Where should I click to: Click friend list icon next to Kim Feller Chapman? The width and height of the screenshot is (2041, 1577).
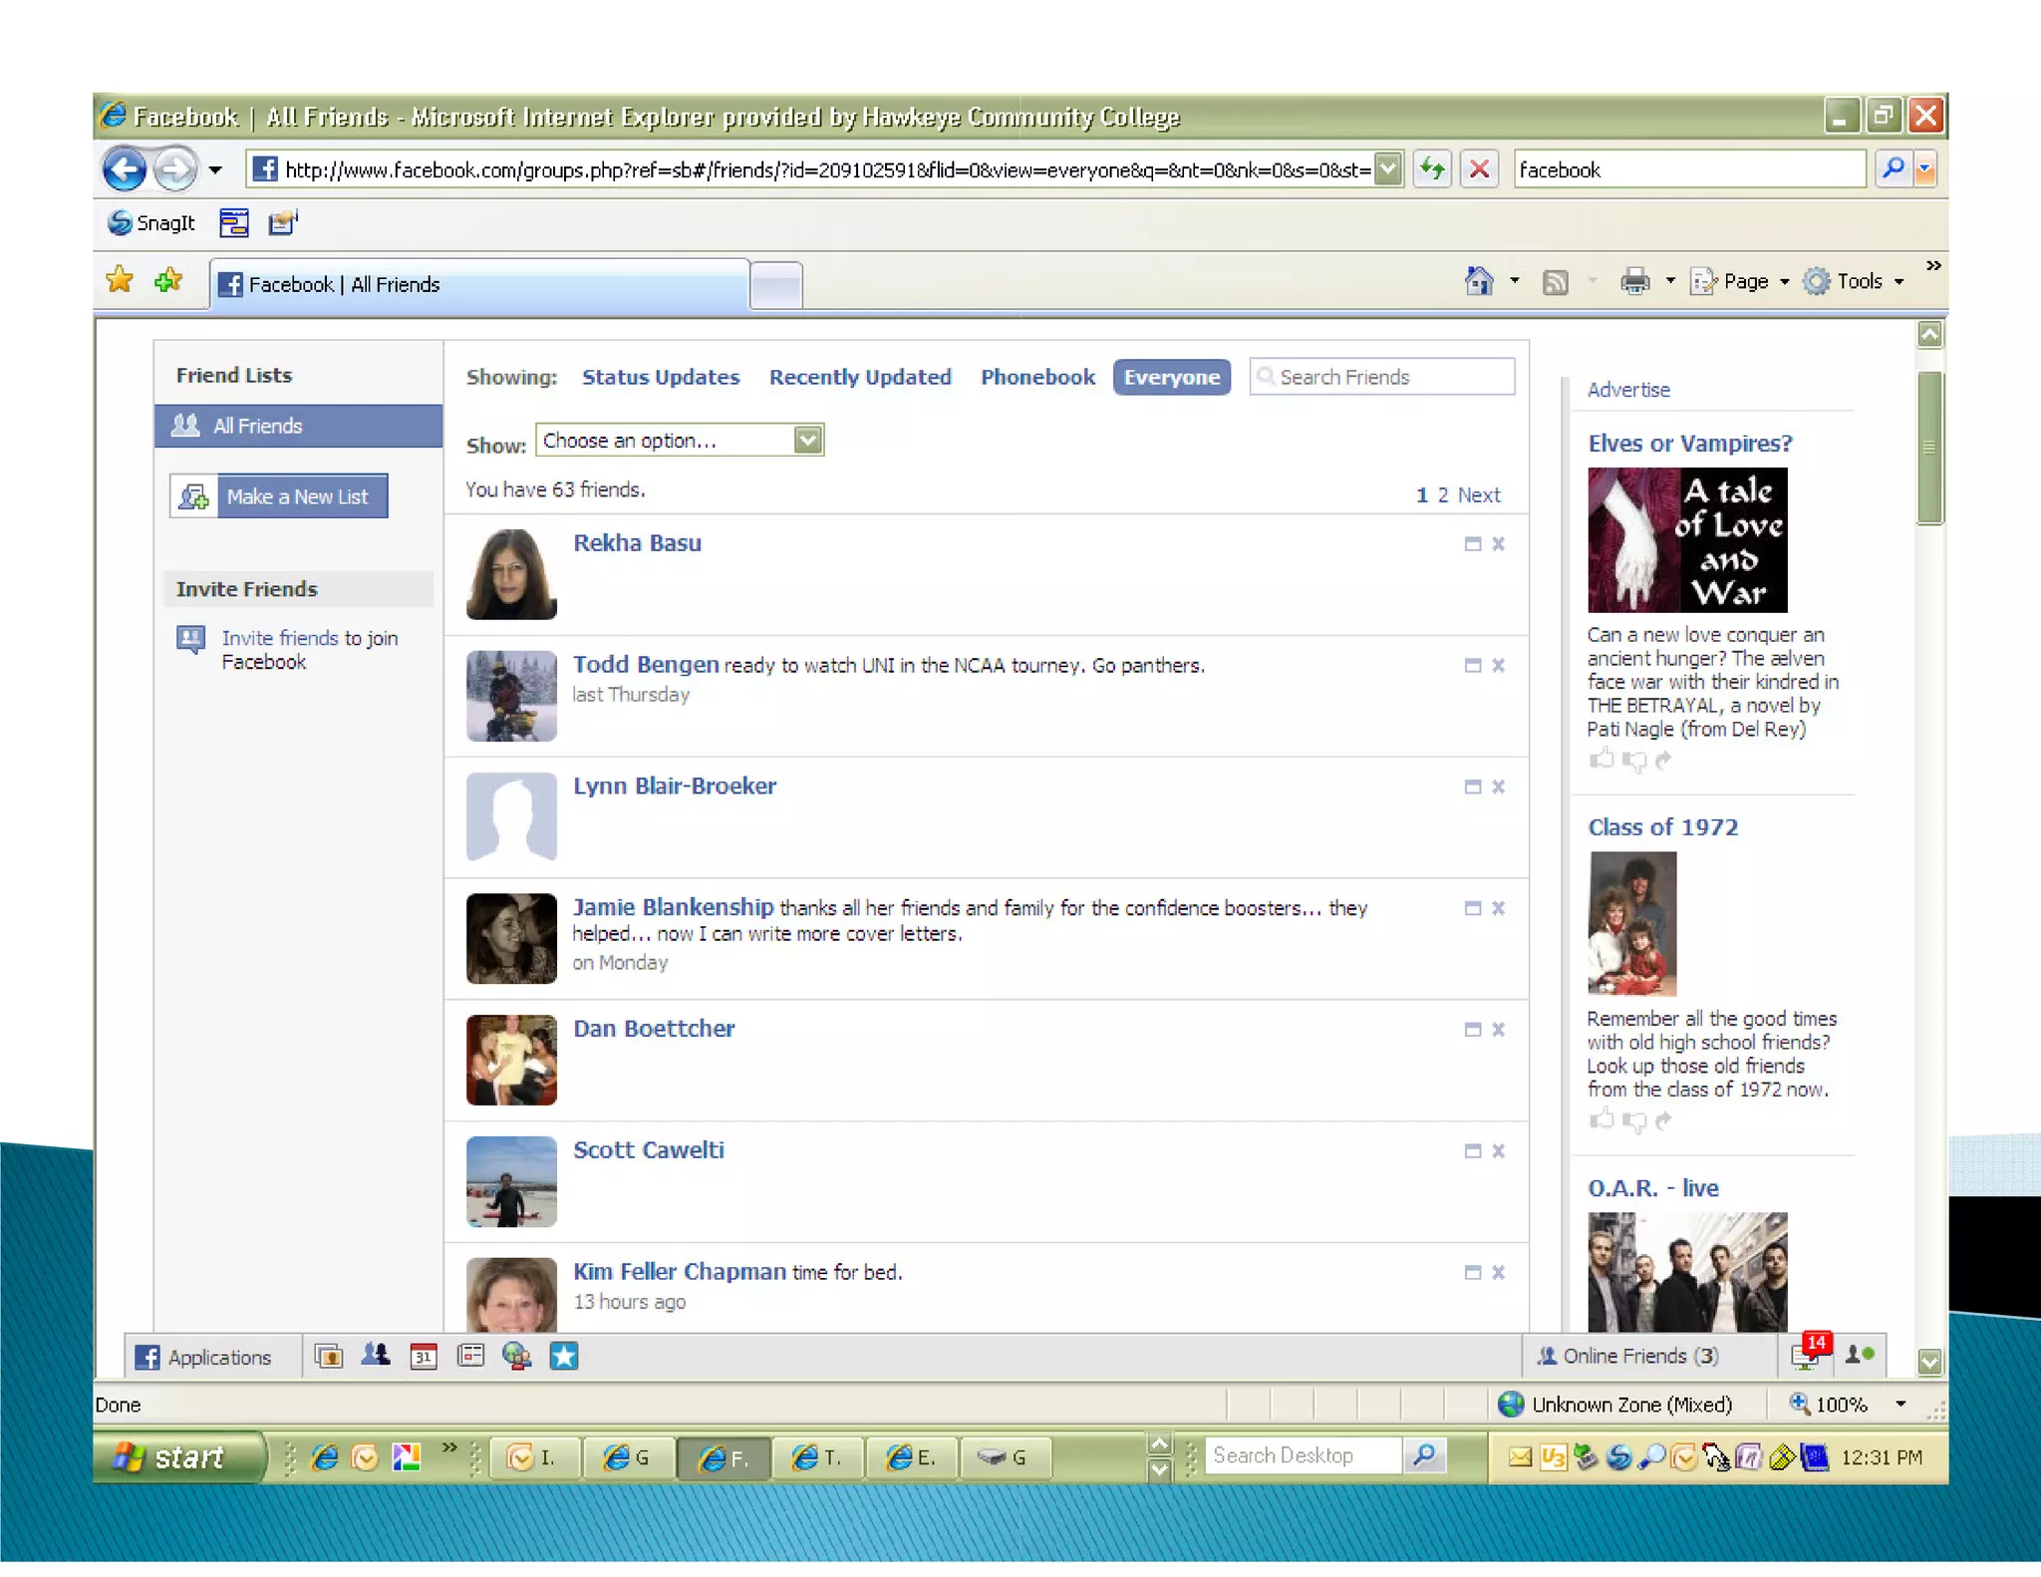[x=1472, y=1273]
